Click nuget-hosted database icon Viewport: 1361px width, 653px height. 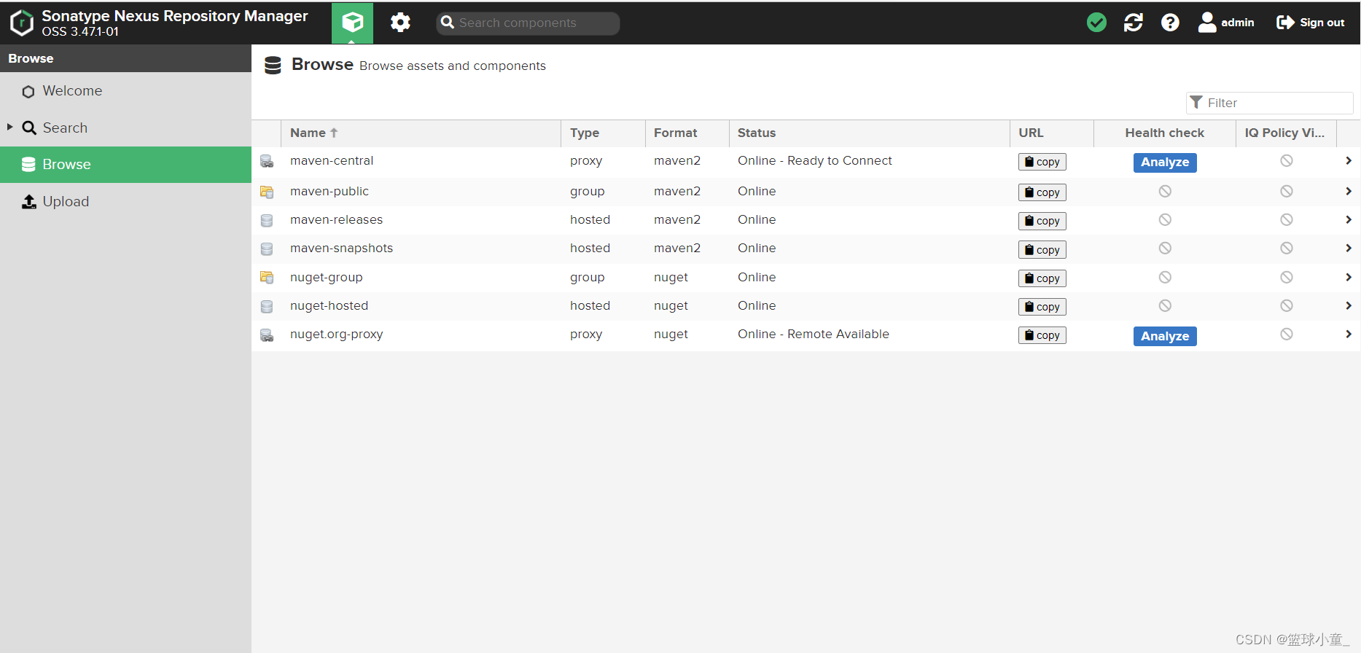tap(267, 306)
